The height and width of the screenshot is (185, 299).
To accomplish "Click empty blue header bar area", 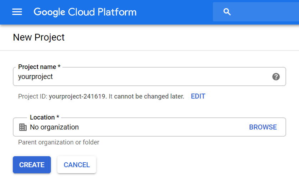I will point(174,12).
